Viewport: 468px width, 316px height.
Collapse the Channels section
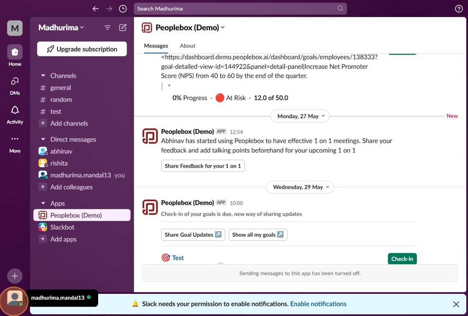(x=43, y=76)
